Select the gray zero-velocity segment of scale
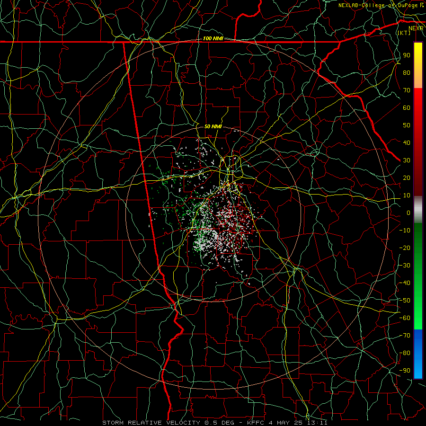Screen dimensions: 426x426 418,209
